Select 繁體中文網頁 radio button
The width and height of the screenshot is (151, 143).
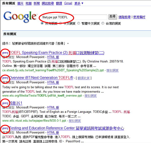pyautogui.click(x=79, y=23)
